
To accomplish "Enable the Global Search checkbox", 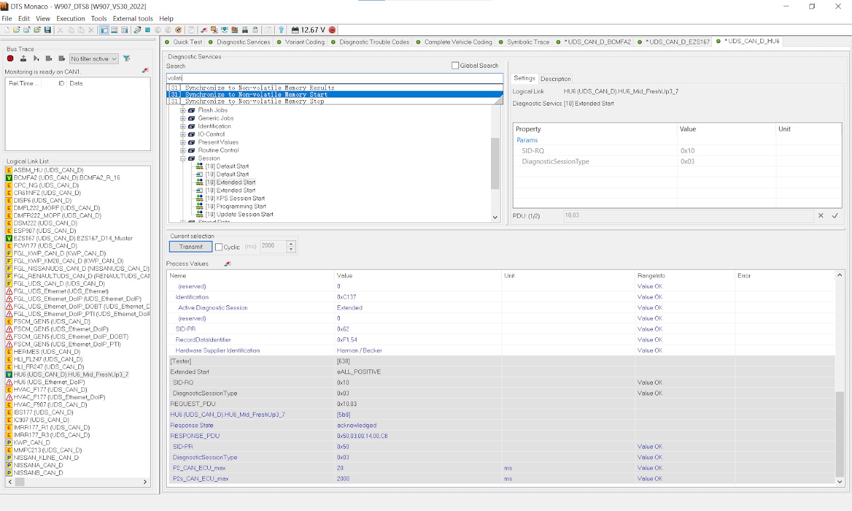I will [x=455, y=66].
